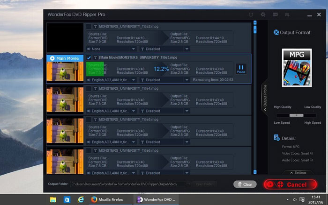The image size is (328, 205).
Task: Click the T rename icon for Title6.mpg
Action: (96, 150)
